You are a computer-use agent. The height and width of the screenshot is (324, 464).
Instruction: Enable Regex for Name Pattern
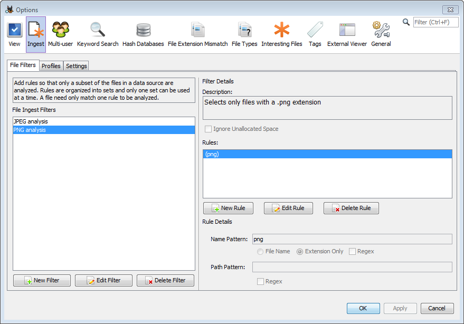(353, 252)
